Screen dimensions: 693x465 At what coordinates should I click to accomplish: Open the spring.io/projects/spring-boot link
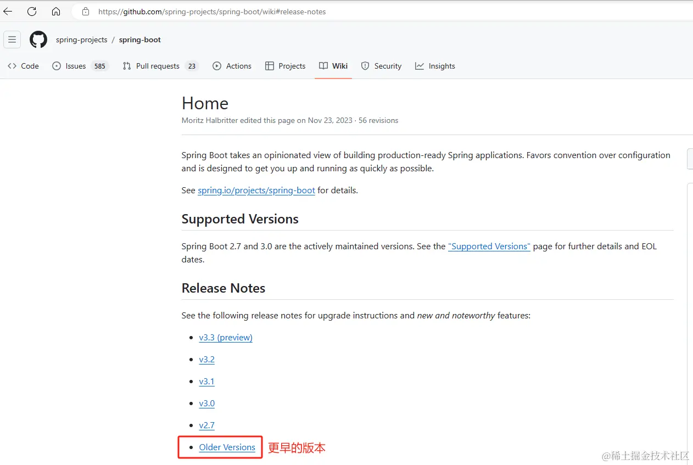(x=256, y=190)
